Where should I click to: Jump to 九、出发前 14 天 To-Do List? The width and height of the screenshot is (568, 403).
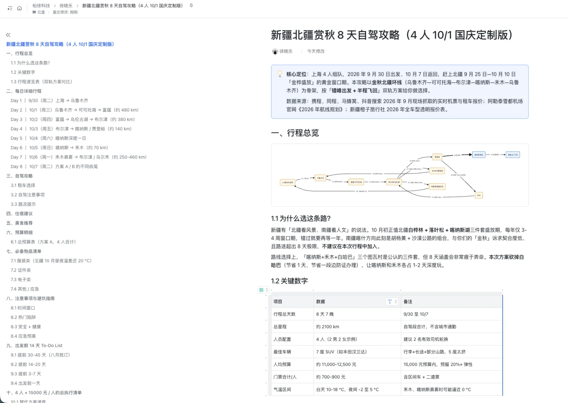click(34, 346)
